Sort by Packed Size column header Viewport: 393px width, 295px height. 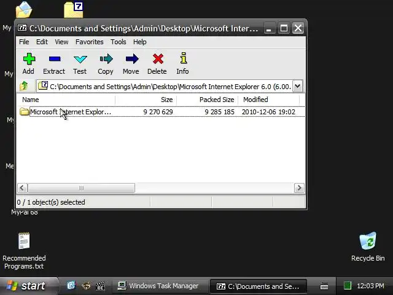coord(208,100)
